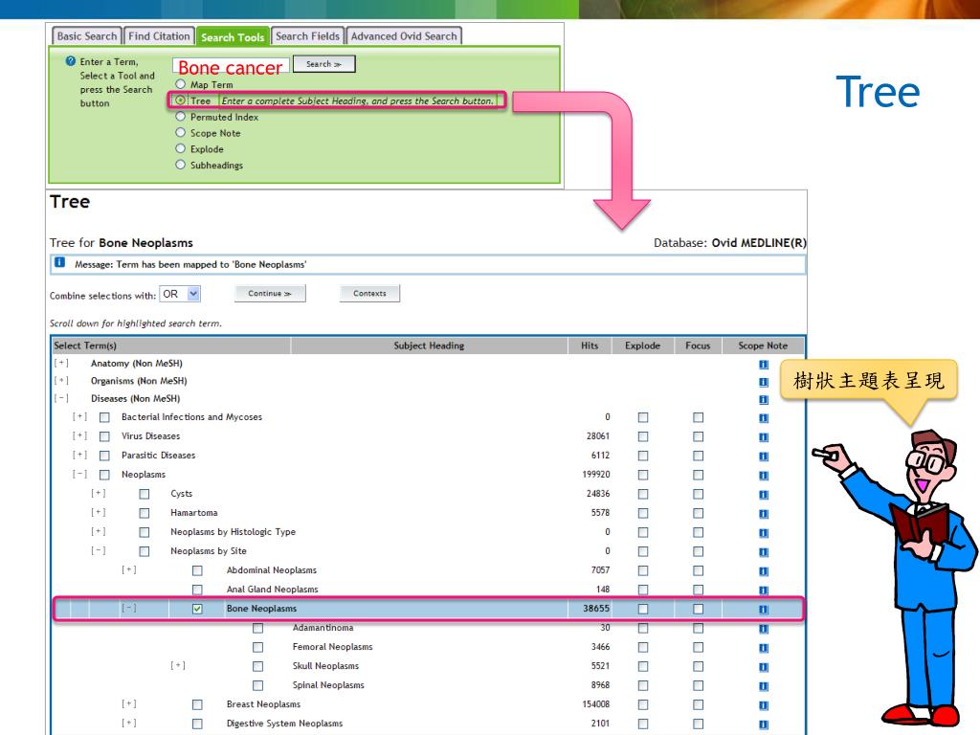This screenshot has width=980, height=735.
Task: Enable Explode checkbox for Bone Neoplasms
Action: 643,609
